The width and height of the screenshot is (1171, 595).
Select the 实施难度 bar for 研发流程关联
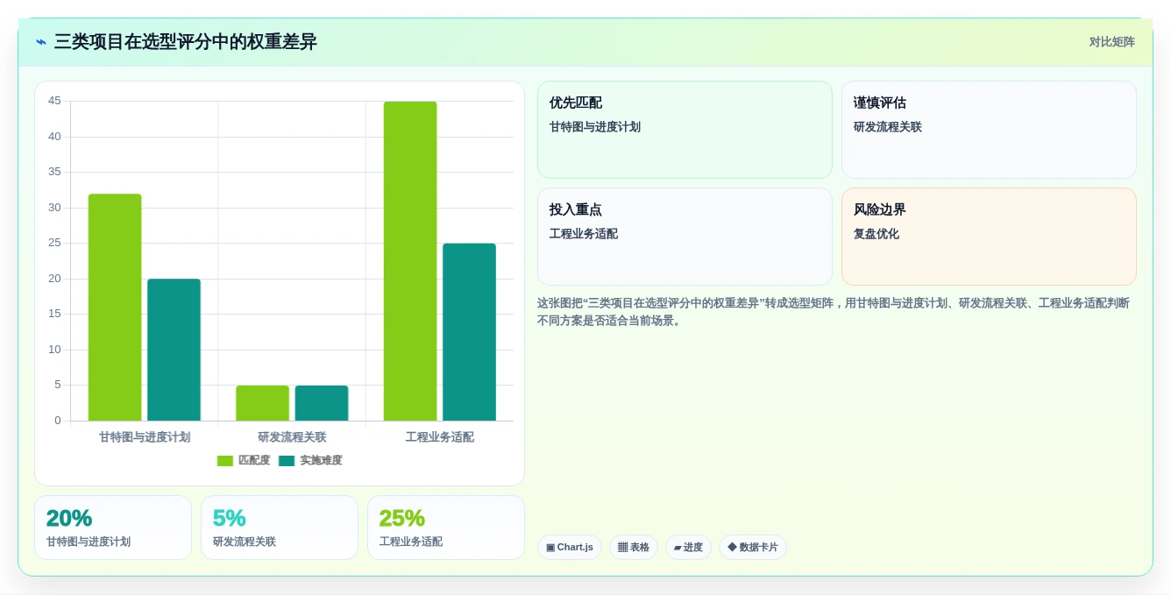[322, 403]
